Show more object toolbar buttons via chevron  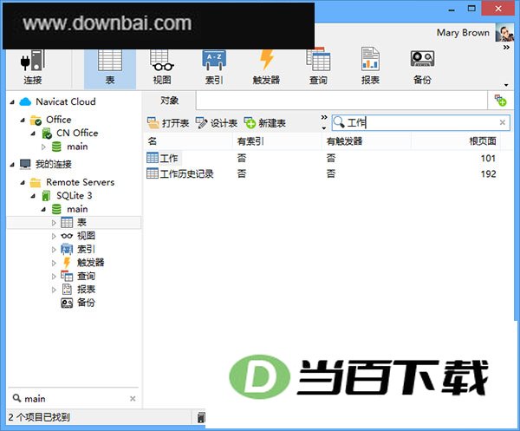[x=324, y=118]
